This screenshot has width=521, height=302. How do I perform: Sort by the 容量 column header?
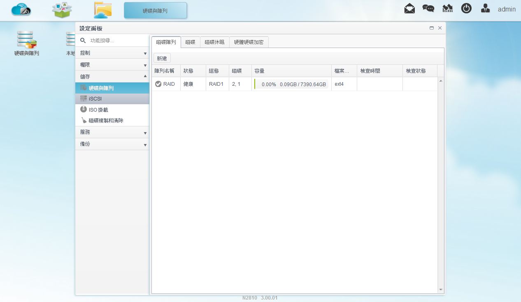pos(291,71)
